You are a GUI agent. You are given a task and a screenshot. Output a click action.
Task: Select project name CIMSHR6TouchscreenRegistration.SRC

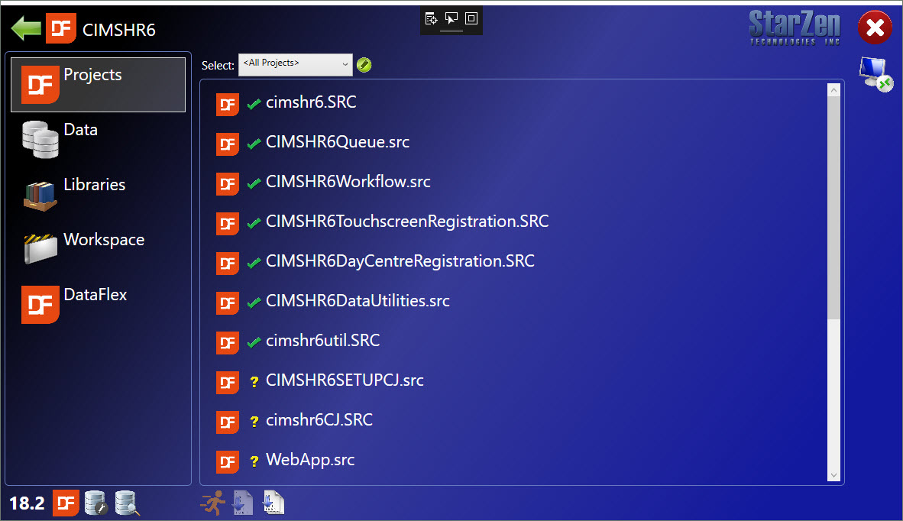coord(407,222)
